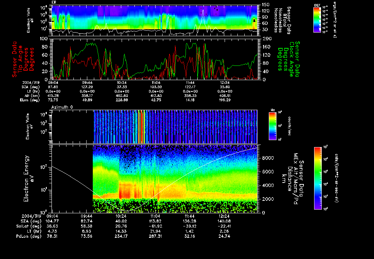Click the 200 degrees clock angle tick

coord(267,39)
